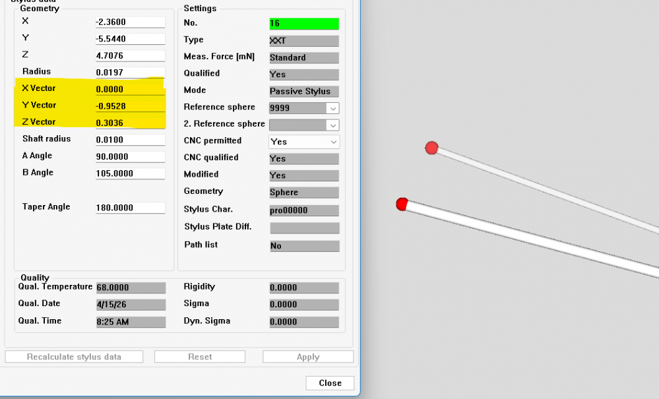The height and width of the screenshot is (399, 659).
Task: Click the green stylus No. field
Action: (303, 24)
